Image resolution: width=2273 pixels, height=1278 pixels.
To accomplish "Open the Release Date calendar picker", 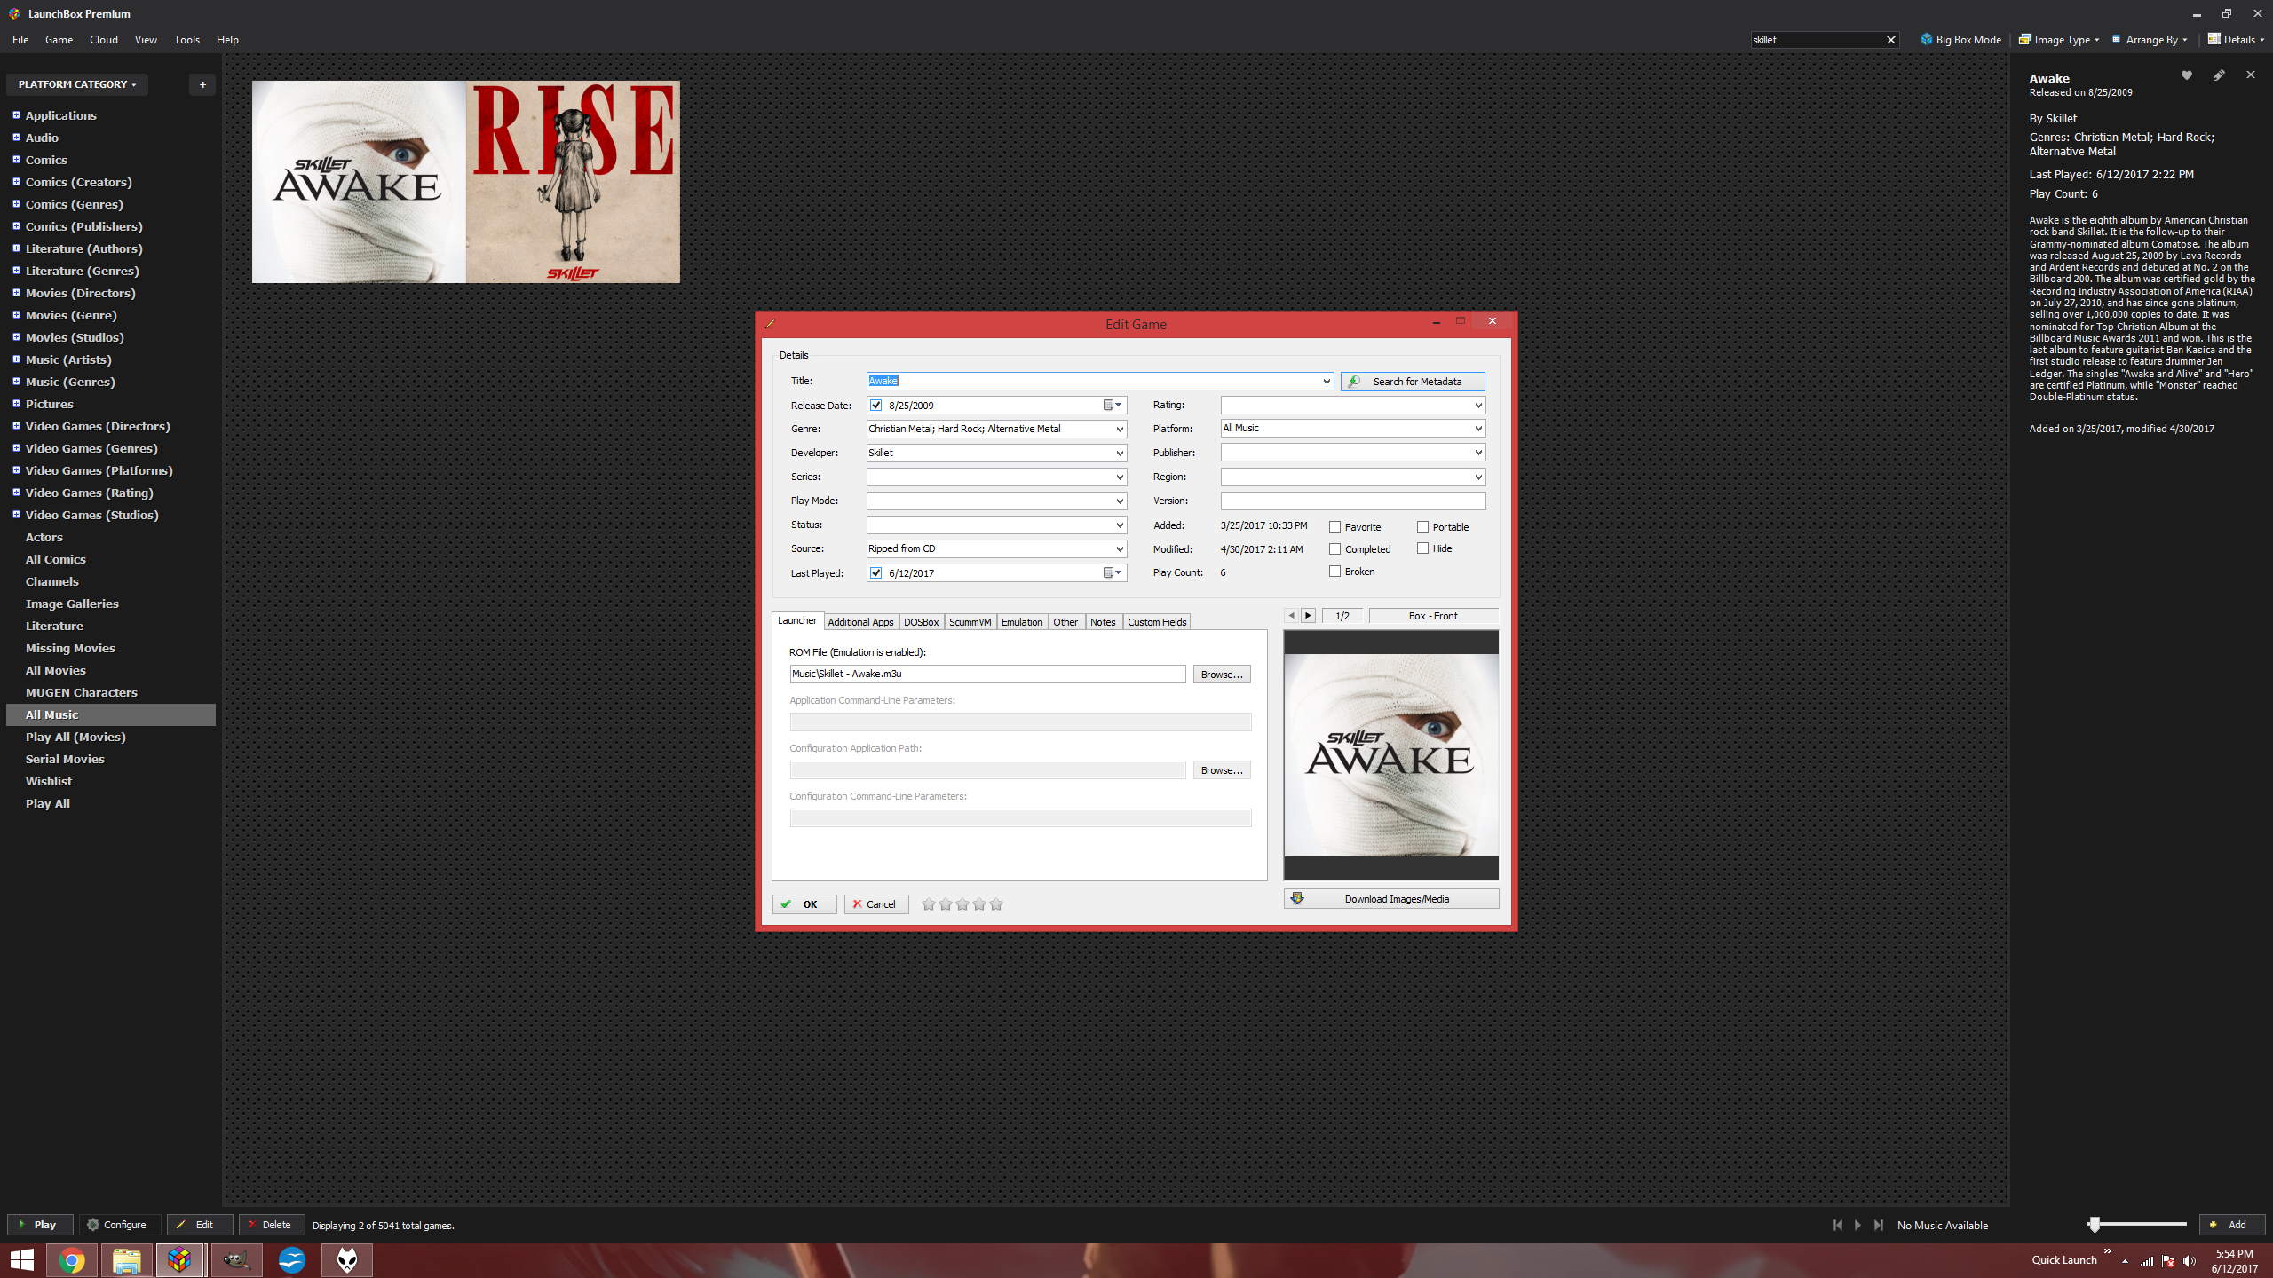I will [1113, 406].
